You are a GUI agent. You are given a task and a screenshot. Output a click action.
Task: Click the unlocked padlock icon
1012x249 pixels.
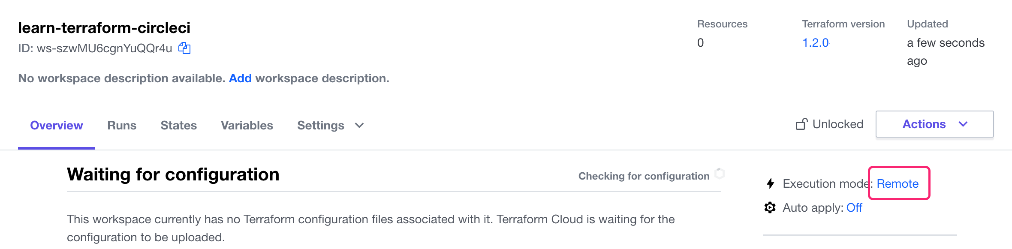(801, 124)
